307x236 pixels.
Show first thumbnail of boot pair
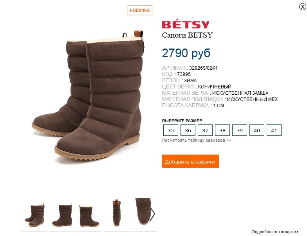pyautogui.click(x=34, y=215)
